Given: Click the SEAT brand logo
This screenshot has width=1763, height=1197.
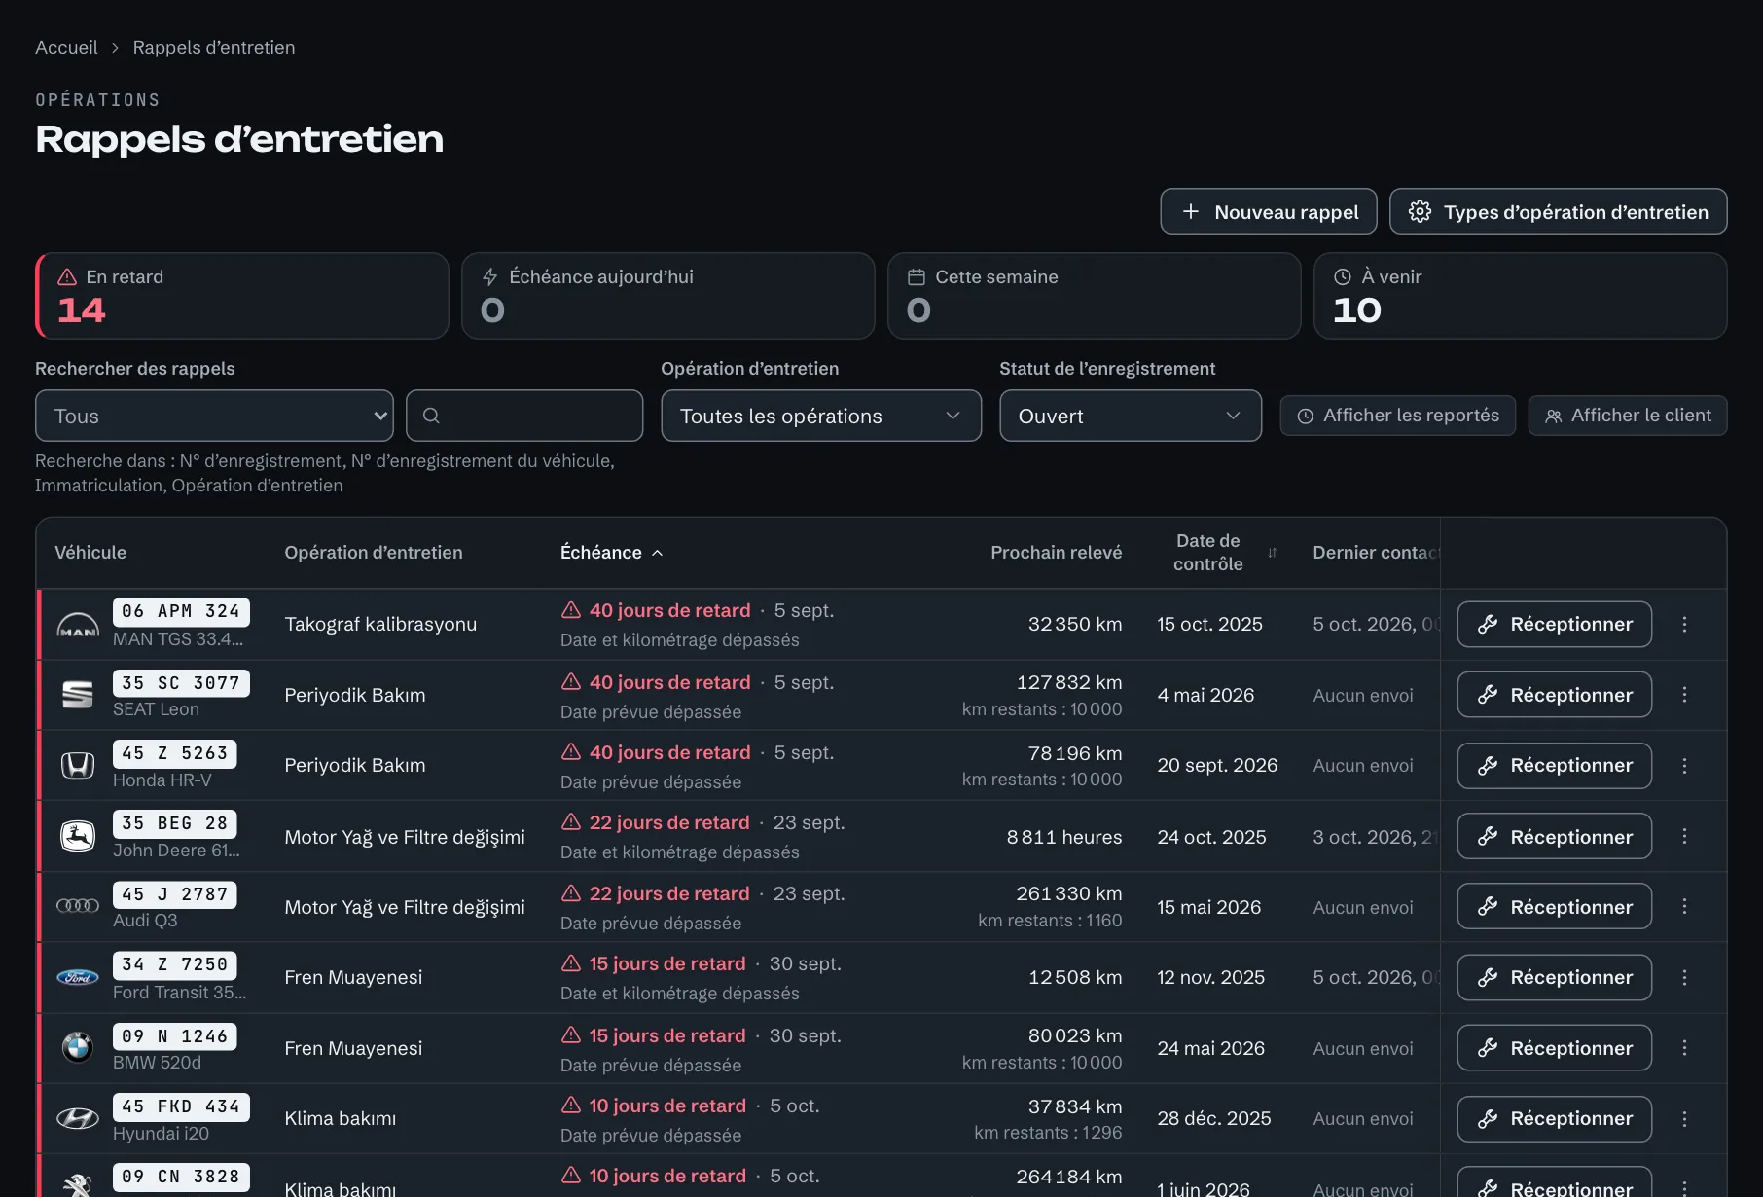Looking at the screenshot, I should point(78,695).
